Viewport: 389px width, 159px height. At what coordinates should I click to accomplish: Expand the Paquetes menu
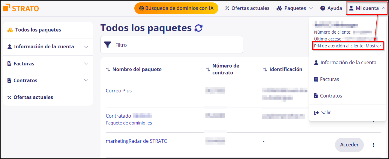click(295, 8)
